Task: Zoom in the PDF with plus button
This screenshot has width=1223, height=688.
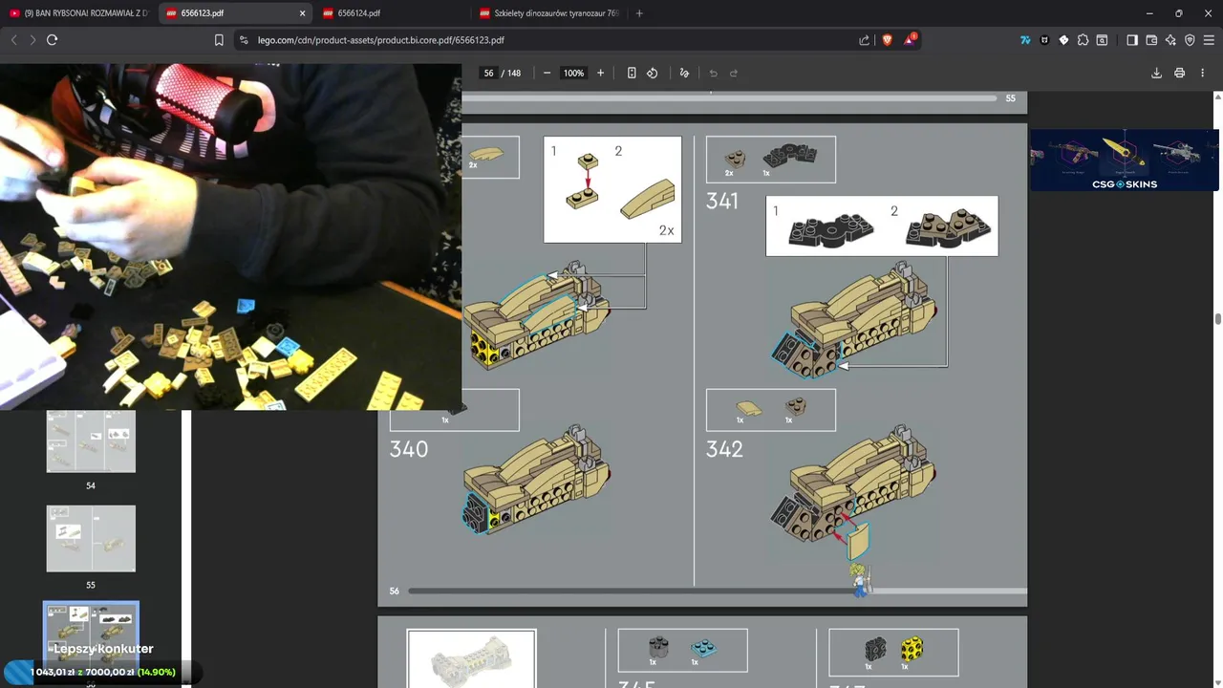Action: (600, 73)
